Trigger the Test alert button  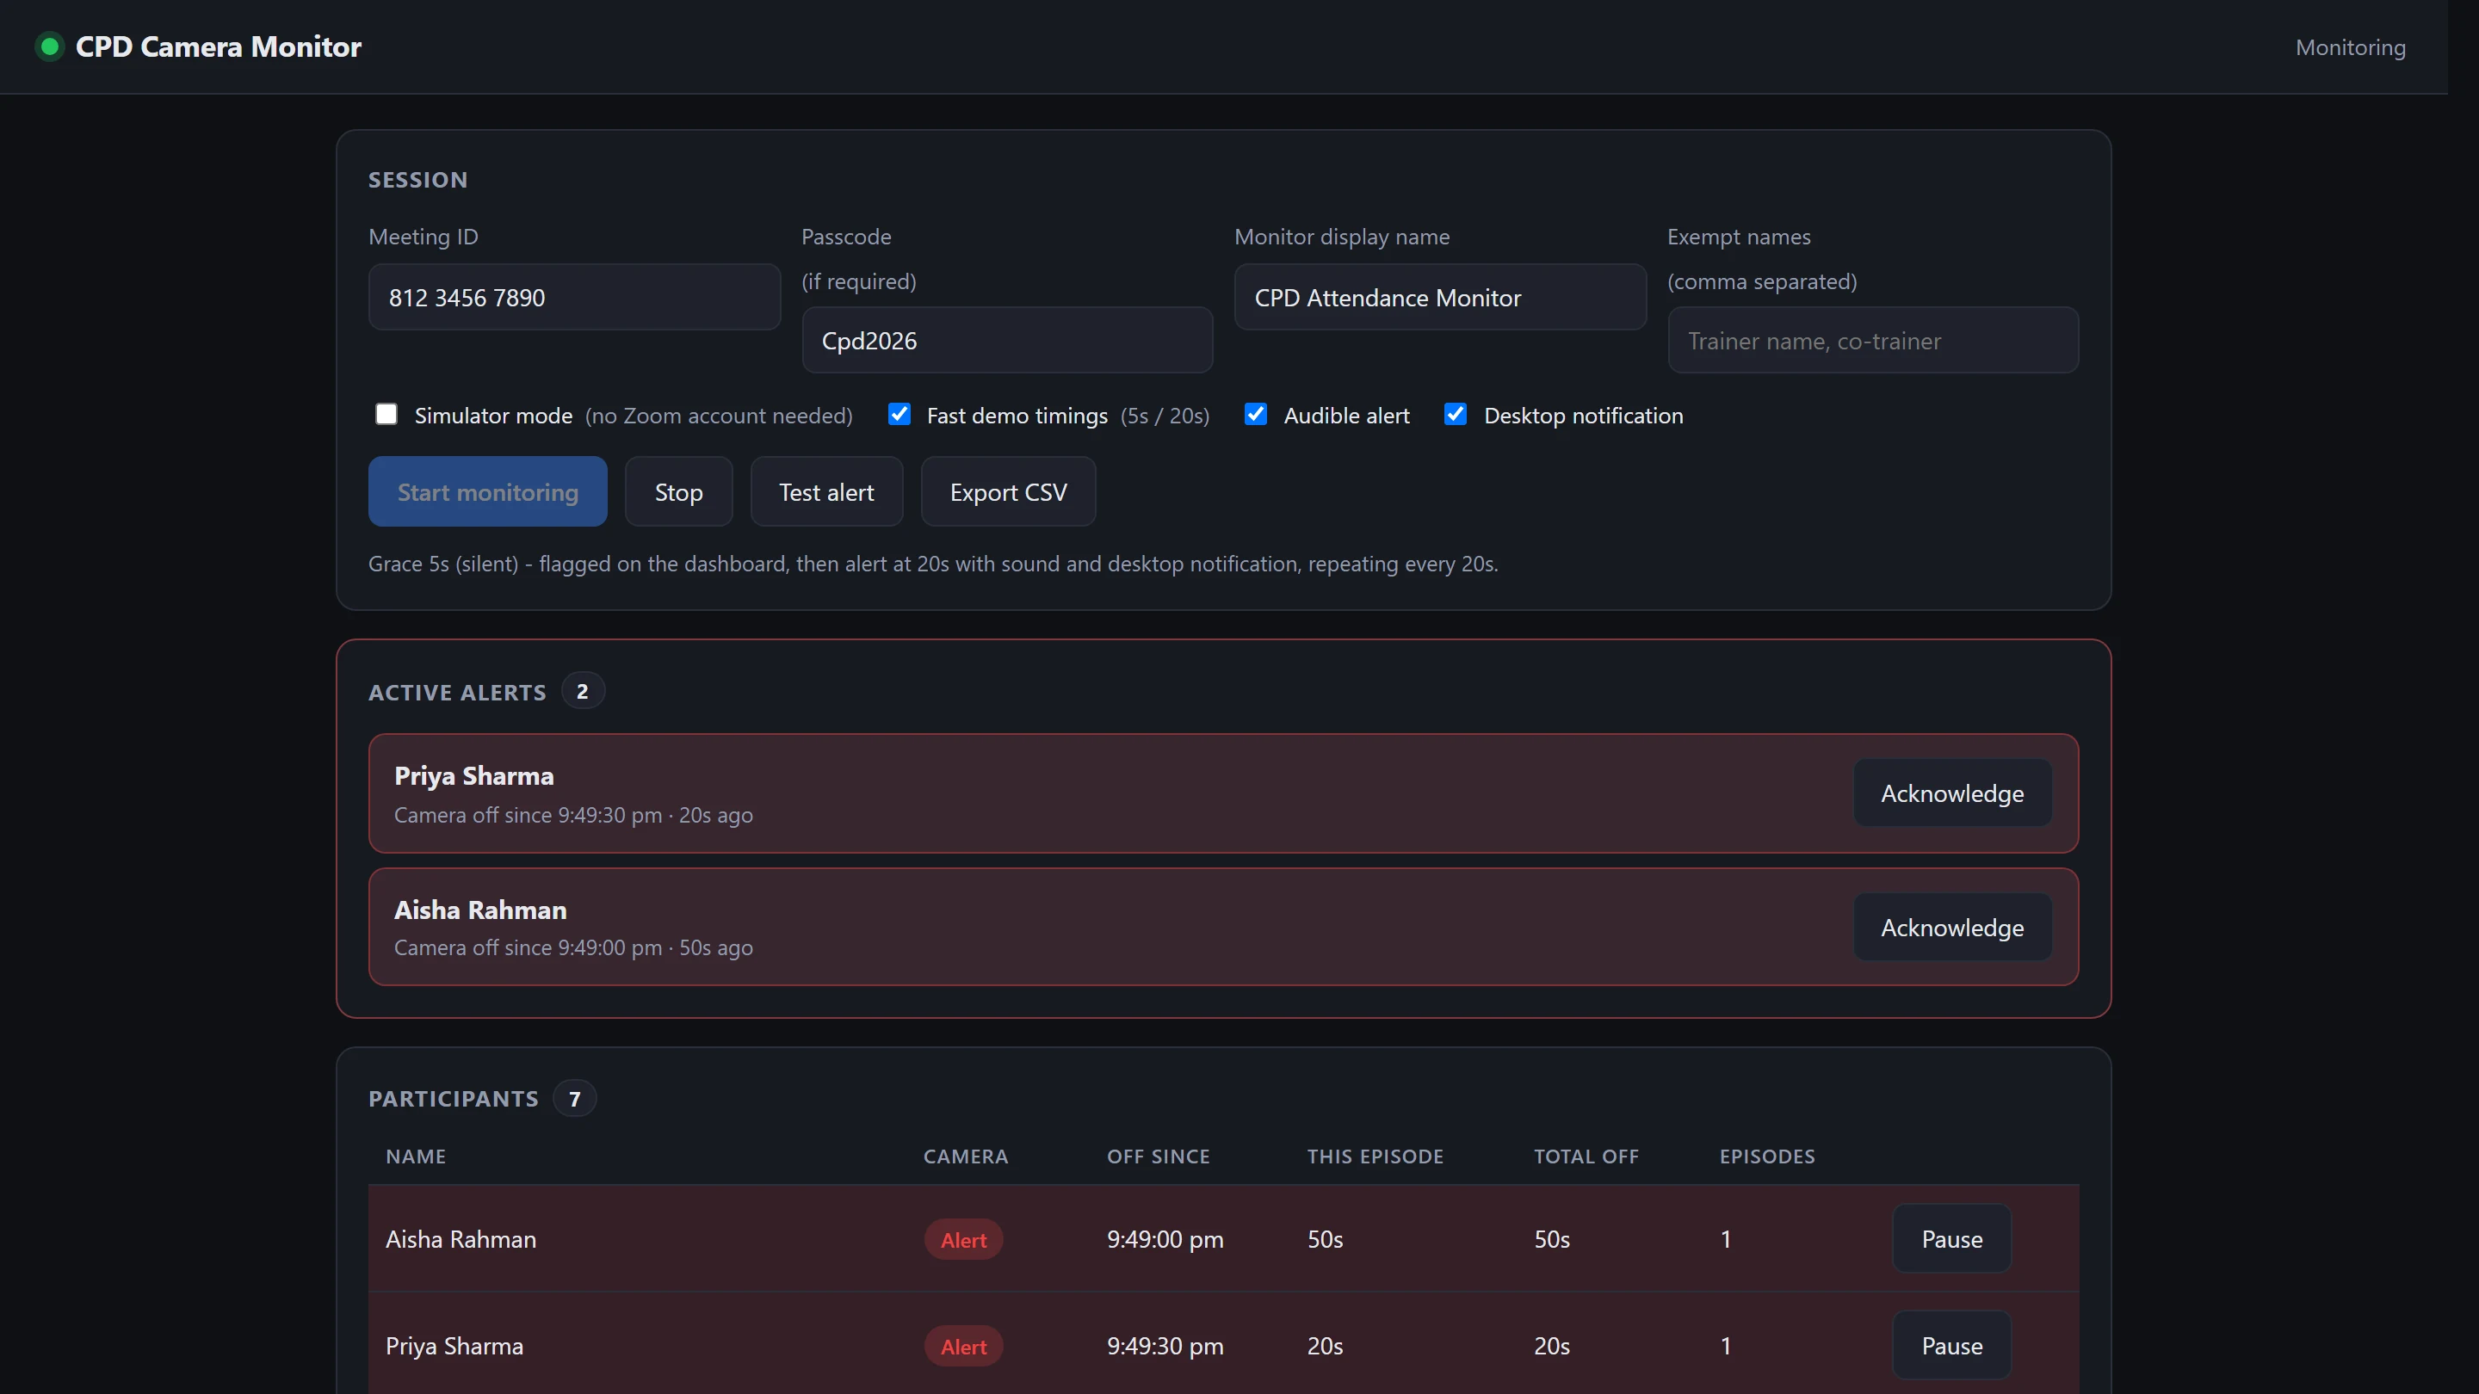(x=826, y=491)
